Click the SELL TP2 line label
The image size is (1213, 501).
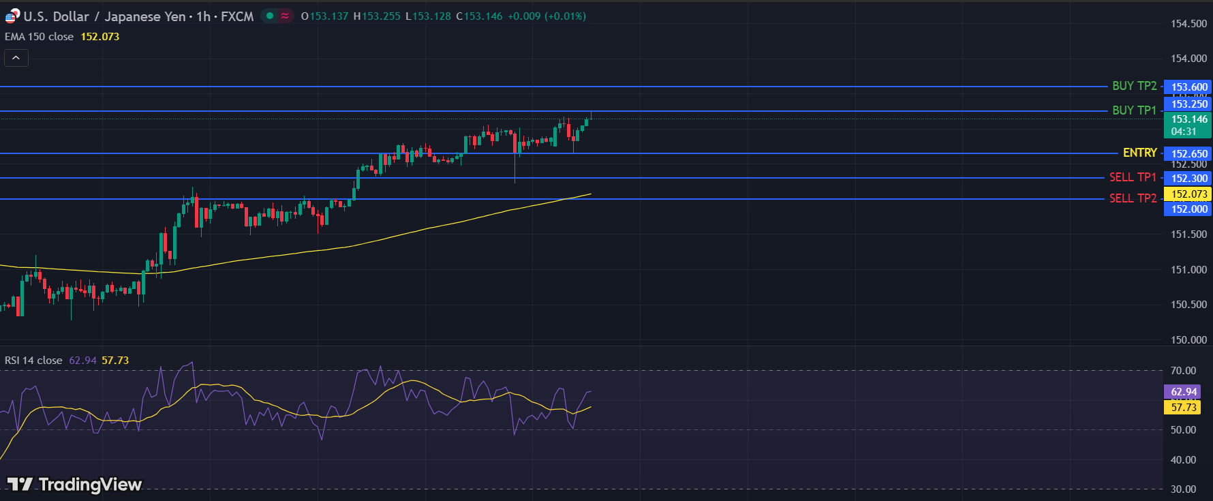tap(1133, 198)
